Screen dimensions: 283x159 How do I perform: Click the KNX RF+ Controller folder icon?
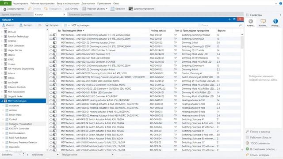(7, 129)
